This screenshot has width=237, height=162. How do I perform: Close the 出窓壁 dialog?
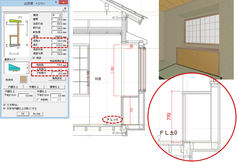[x=64, y=2]
